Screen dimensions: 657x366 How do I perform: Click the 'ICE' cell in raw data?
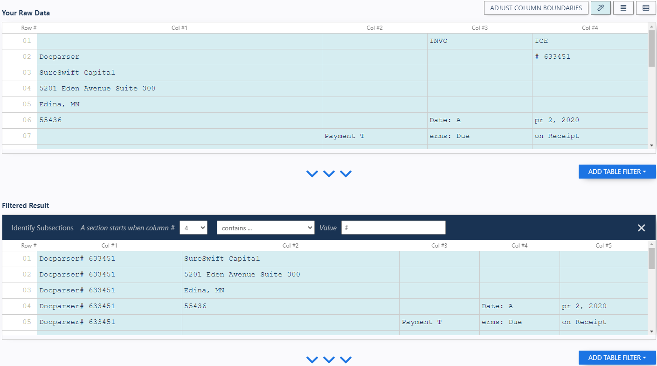click(590, 41)
